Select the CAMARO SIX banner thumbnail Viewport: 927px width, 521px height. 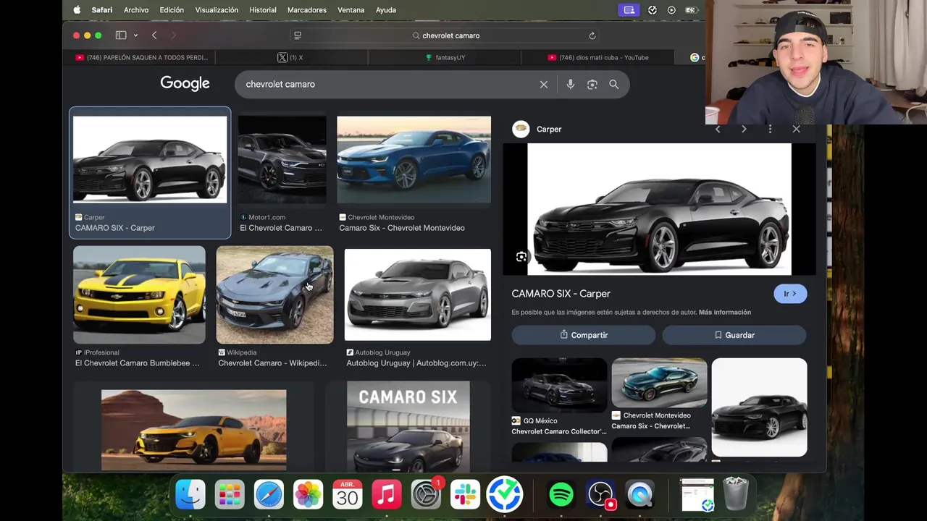(408, 427)
